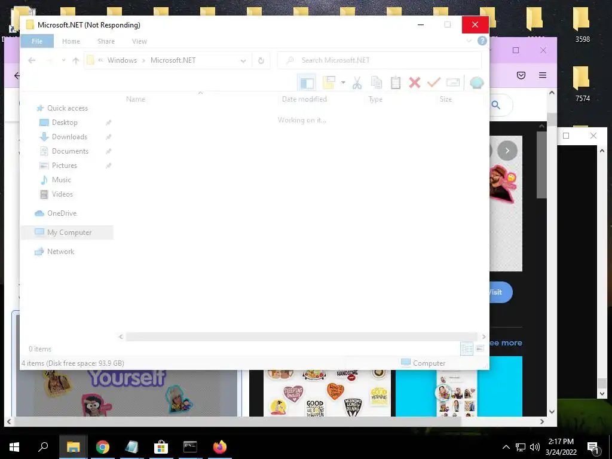
Task: Click the Pocket icon in Firefox toolbar
Action: [521, 75]
